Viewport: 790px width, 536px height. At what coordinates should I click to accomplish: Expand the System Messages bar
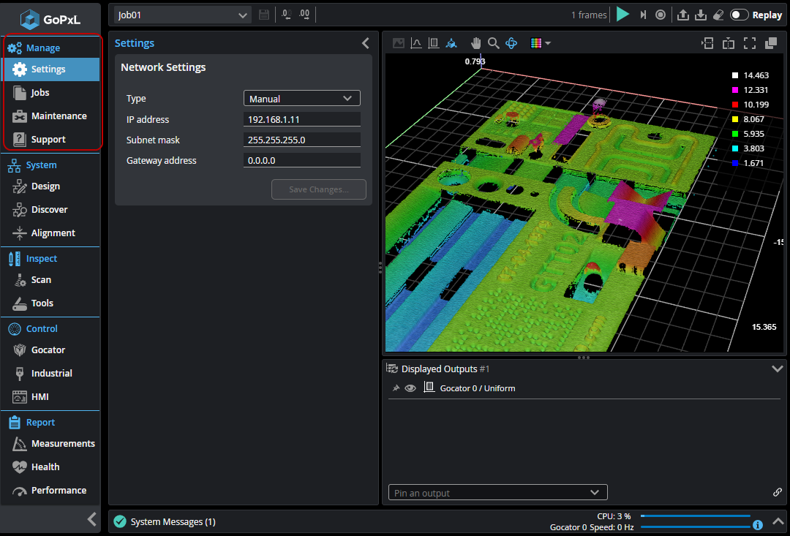pyautogui.click(x=778, y=521)
